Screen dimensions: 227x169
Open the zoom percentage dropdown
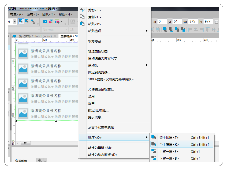pos(15,21)
